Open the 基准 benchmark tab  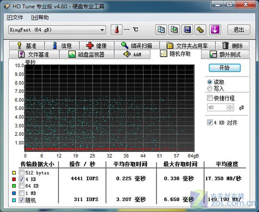pos(27,46)
